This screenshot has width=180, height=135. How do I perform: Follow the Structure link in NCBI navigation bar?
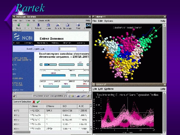67,43
